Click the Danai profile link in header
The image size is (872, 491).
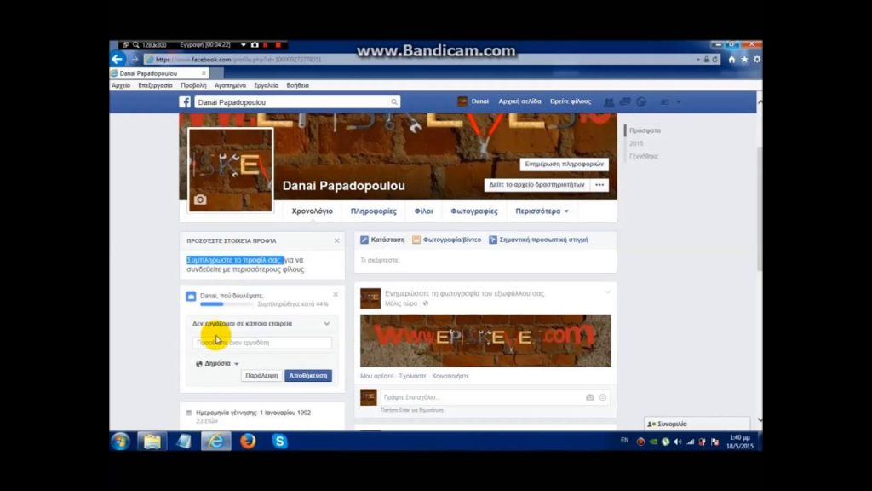pyautogui.click(x=473, y=101)
